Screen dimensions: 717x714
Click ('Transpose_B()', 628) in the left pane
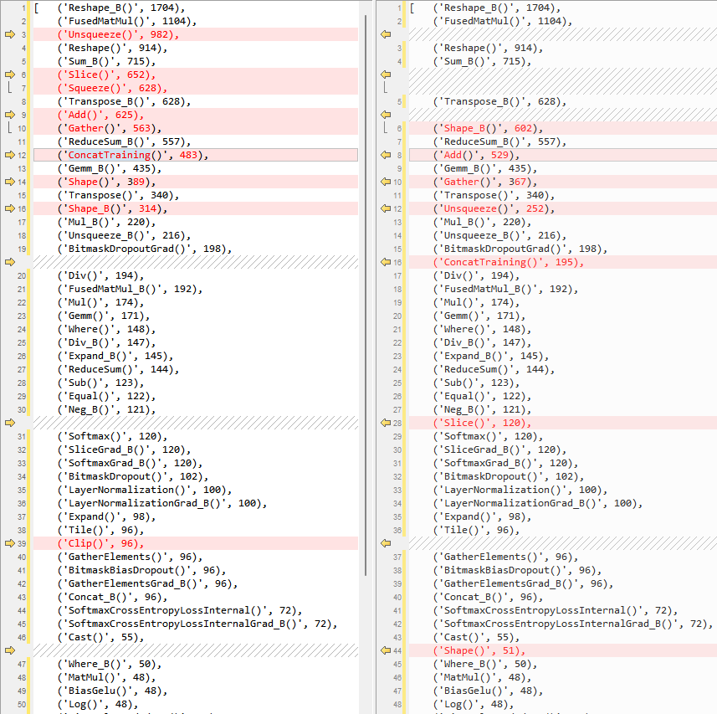125,101
